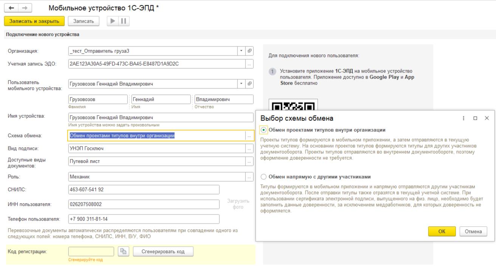Open the Организация record with open icon
Viewport: 496px width, 267px height.
point(250,51)
